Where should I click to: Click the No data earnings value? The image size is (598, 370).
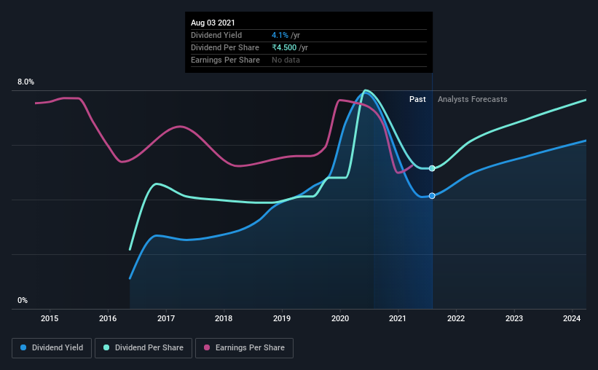pos(286,60)
